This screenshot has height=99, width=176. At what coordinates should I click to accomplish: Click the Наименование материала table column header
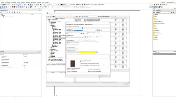click(x=98, y=18)
